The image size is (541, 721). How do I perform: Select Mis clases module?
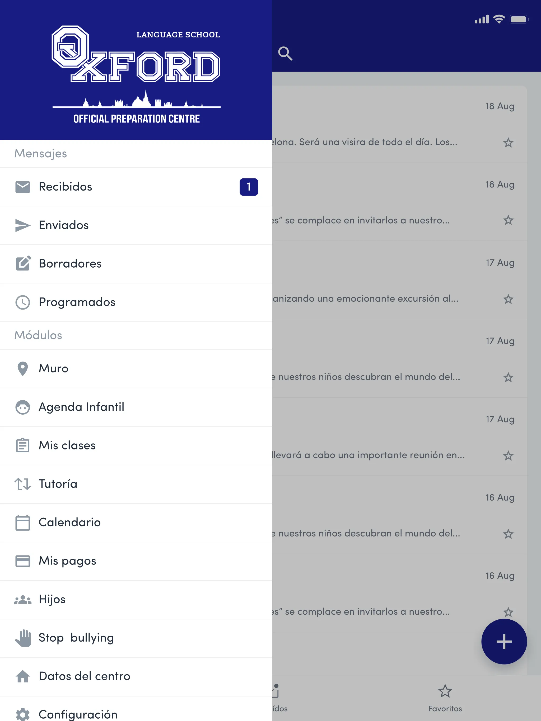point(67,444)
